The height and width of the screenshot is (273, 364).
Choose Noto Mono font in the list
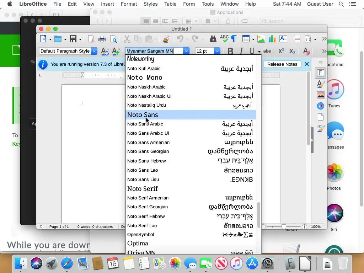click(191, 77)
